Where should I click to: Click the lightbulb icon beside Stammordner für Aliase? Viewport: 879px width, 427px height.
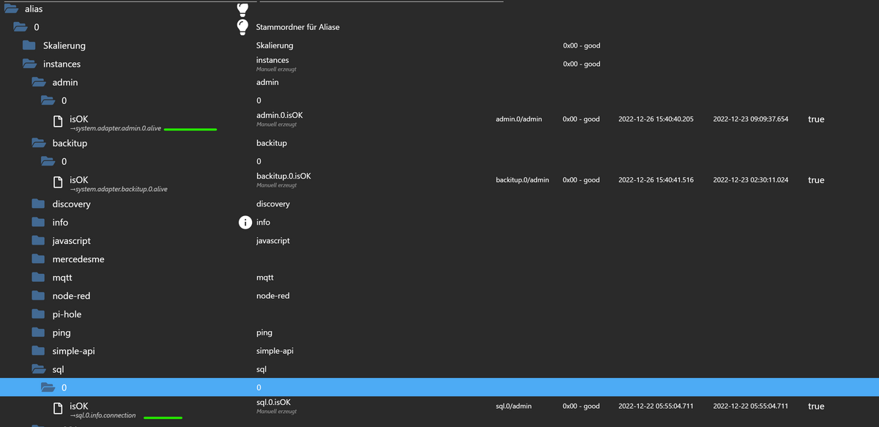(243, 27)
